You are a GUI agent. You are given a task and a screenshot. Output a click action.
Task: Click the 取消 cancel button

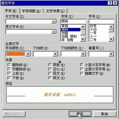tap(105, 114)
